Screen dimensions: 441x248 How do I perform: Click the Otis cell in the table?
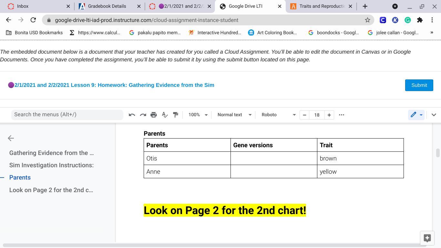187,158
